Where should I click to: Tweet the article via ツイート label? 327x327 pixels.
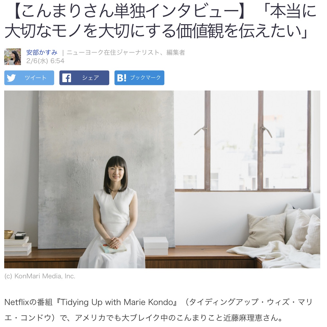[35, 78]
